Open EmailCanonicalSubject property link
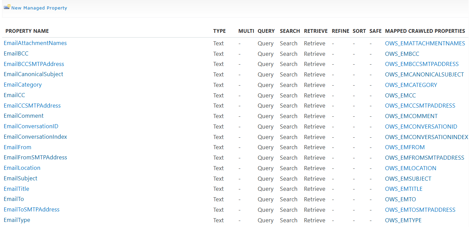The width and height of the screenshot is (469, 227). [x=33, y=74]
